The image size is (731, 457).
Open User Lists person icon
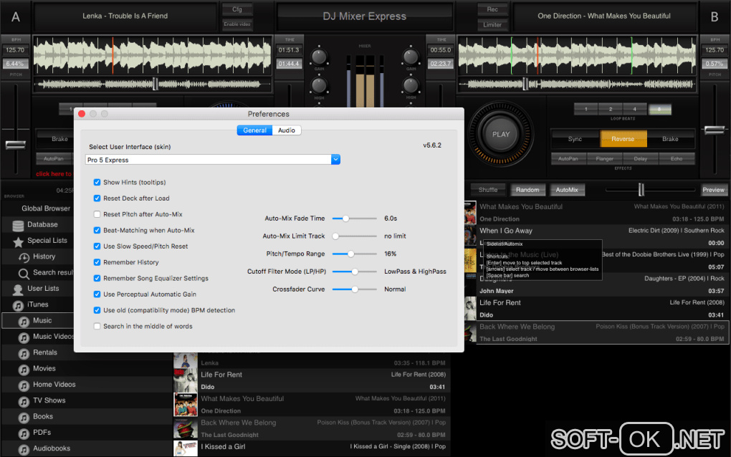pyautogui.click(x=18, y=289)
